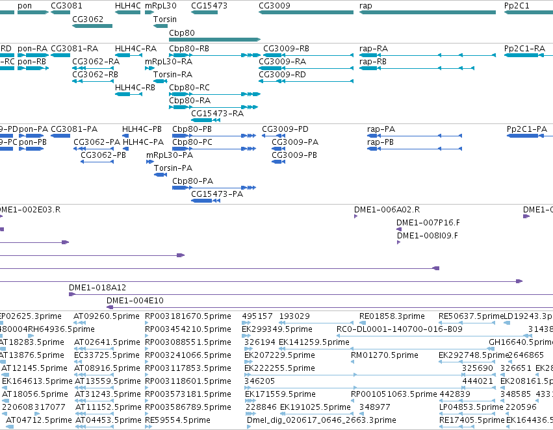Open the DME1-018A12 BAC label
Image resolution: width=553 pixels, height=430 pixels.
97,287
